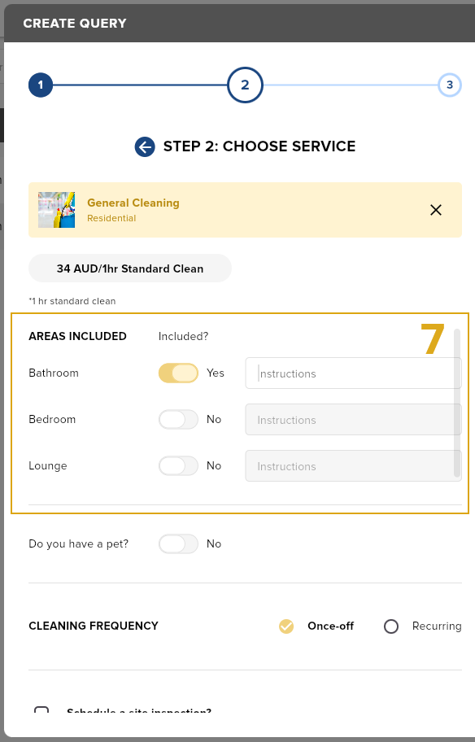This screenshot has height=742, width=475.
Task: Jump to step 3 circle
Action: pos(450,85)
